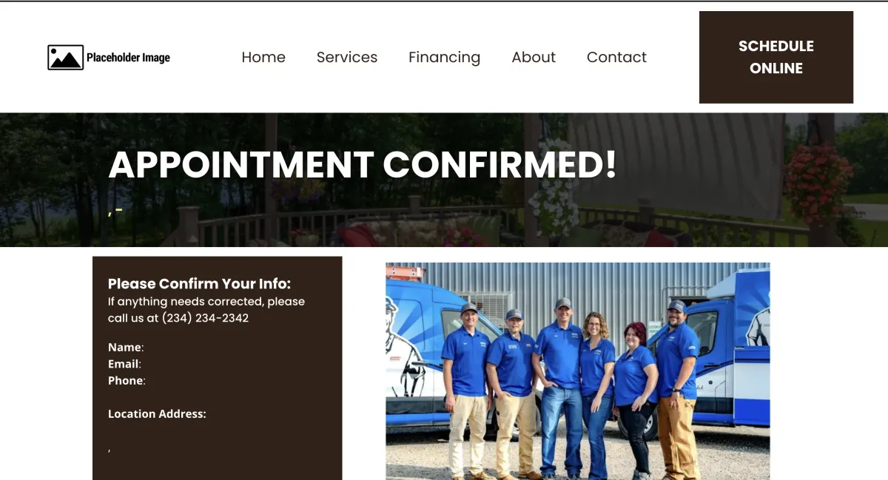Image resolution: width=888 pixels, height=480 pixels.
Task: Open the team photo in blue shirts
Action: pyautogui.click(x=577, y=371)
